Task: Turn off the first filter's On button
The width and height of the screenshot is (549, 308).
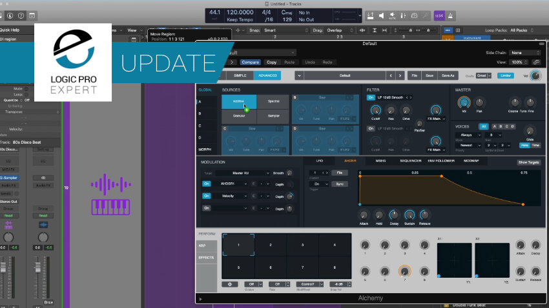Action: pyautogui.click(x=371, y=97)
